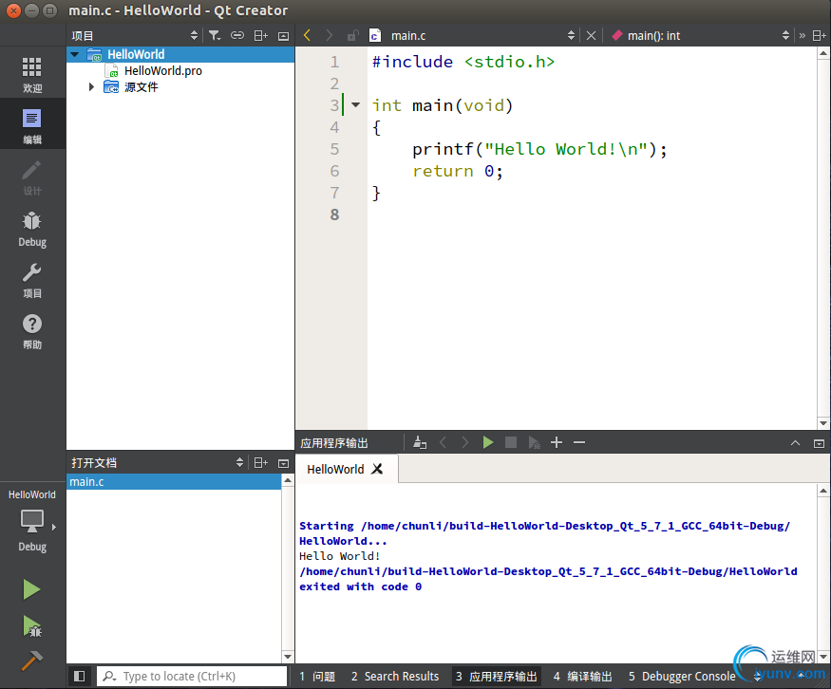Screen dimensions: 831x689
Task: Open the HelloWorld kit selector monitor
Action: 31,521
